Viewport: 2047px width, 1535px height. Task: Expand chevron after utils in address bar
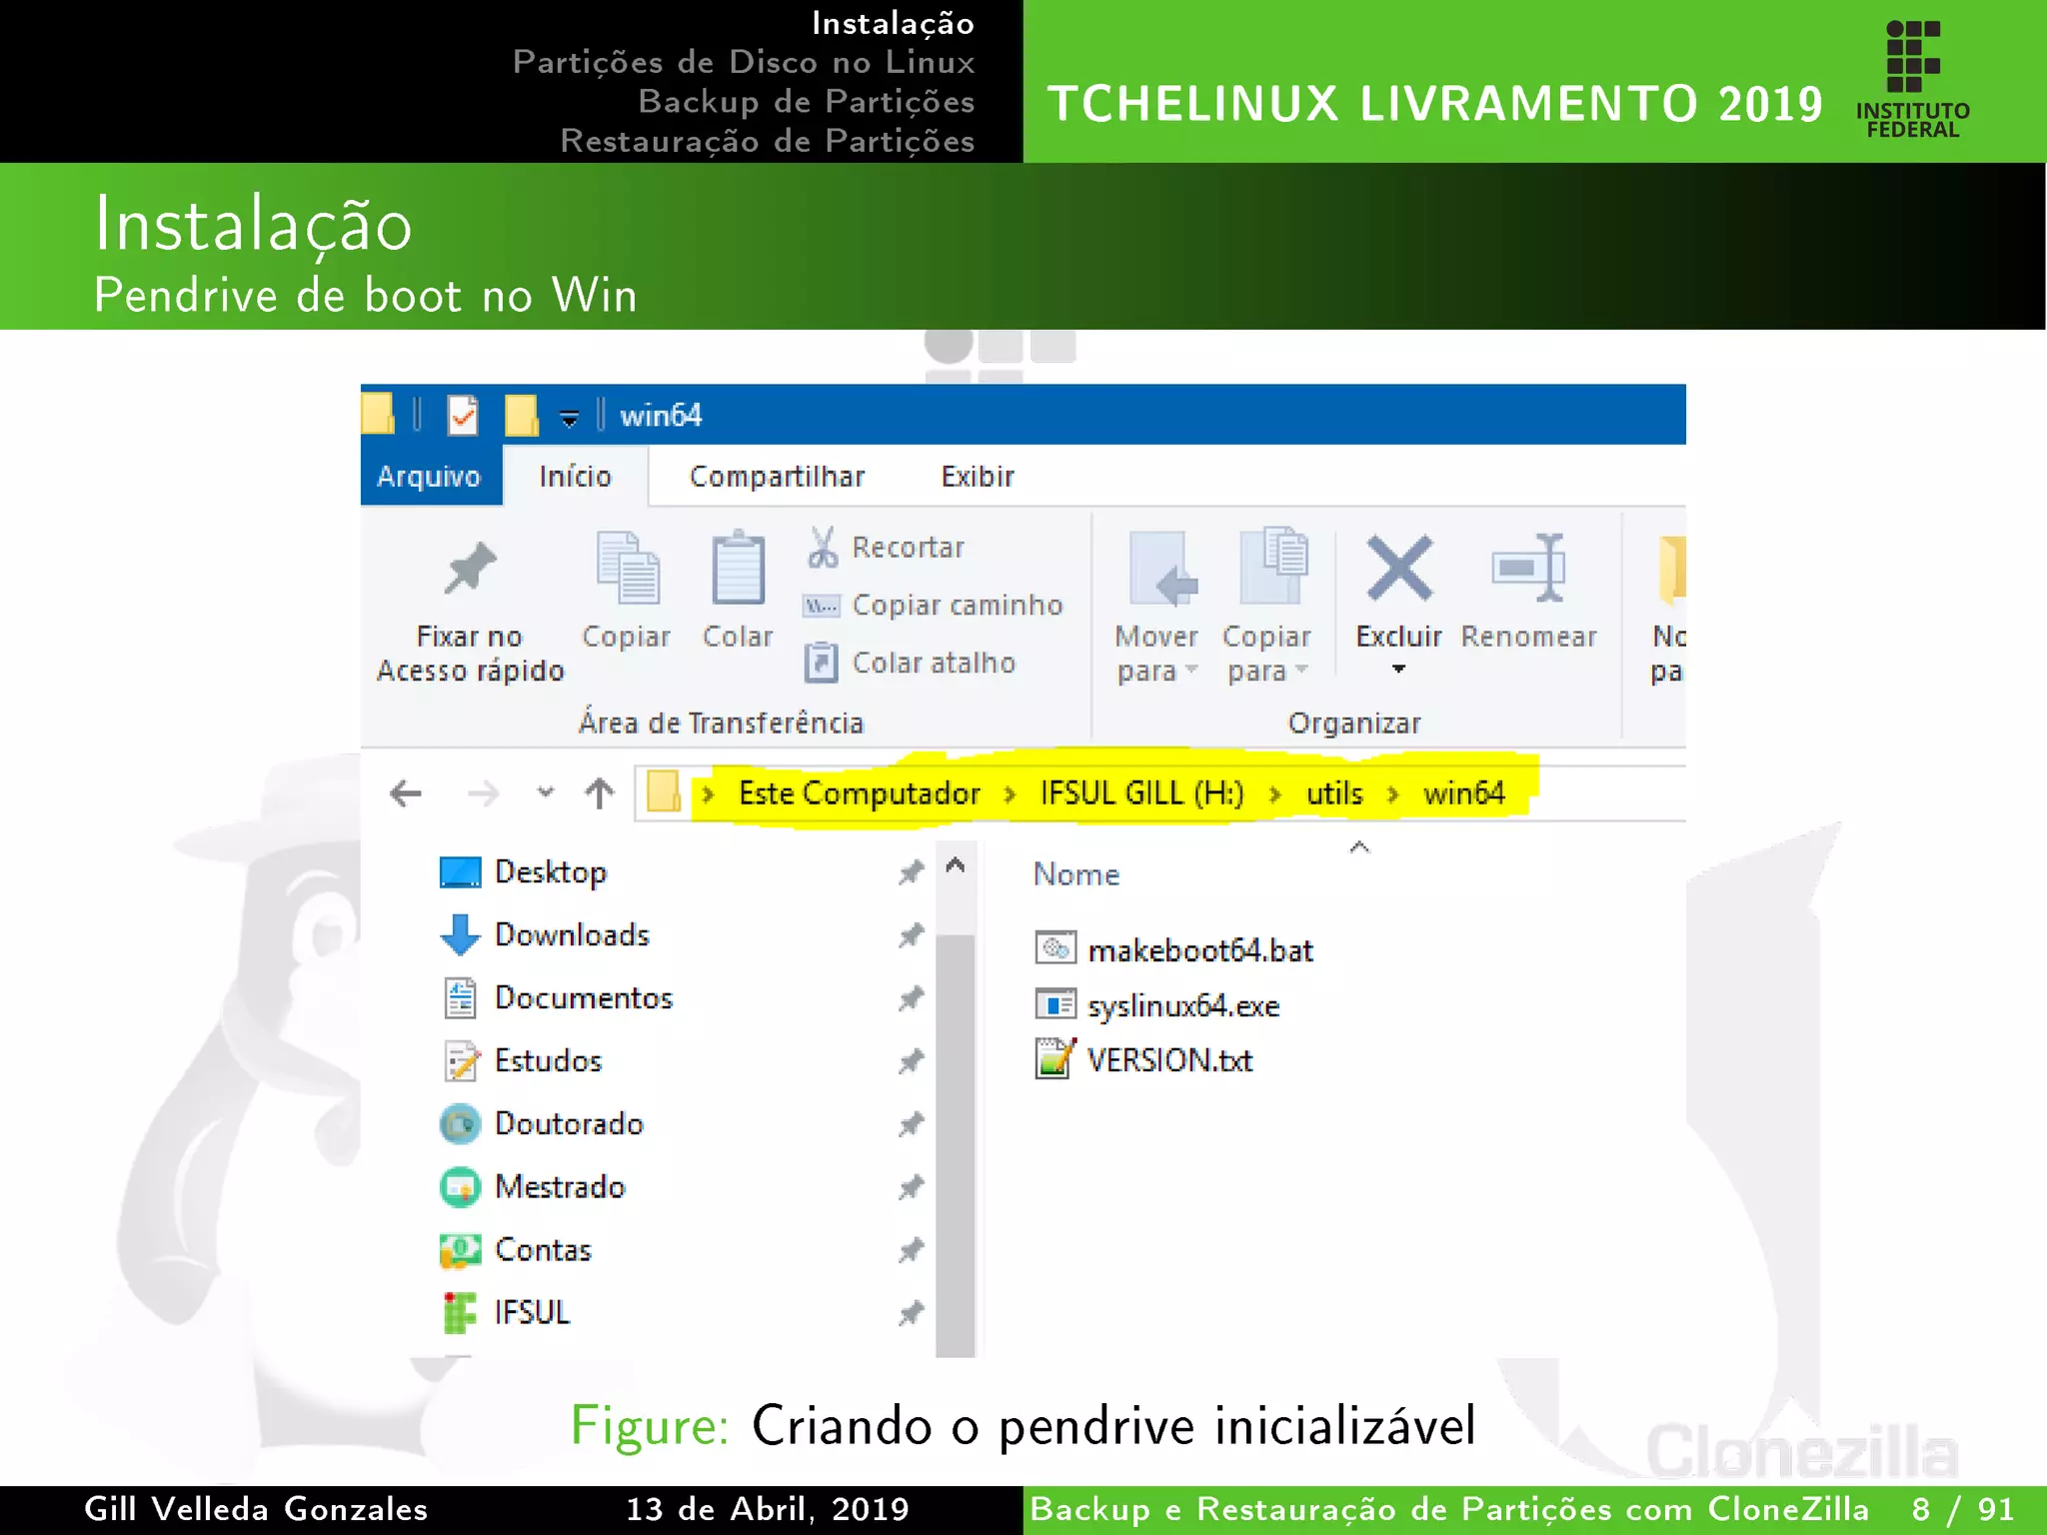pos(1392,794)
